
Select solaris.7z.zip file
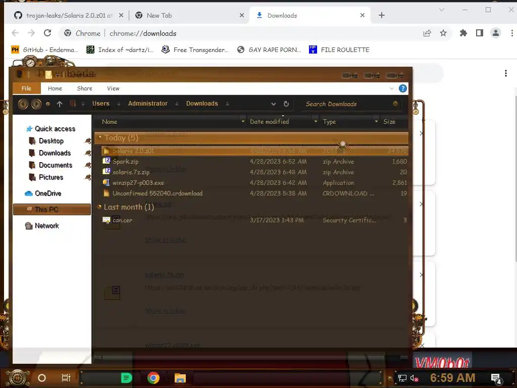(254, 172)
